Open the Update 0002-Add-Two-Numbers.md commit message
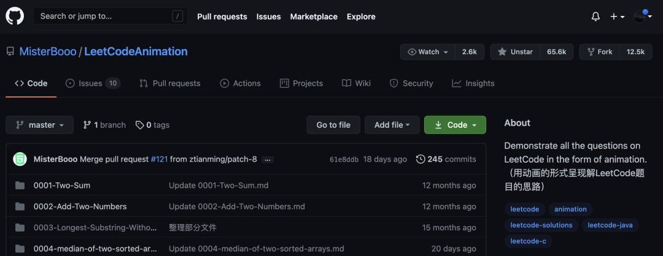663x256 pixels. [x=237, y=206]
